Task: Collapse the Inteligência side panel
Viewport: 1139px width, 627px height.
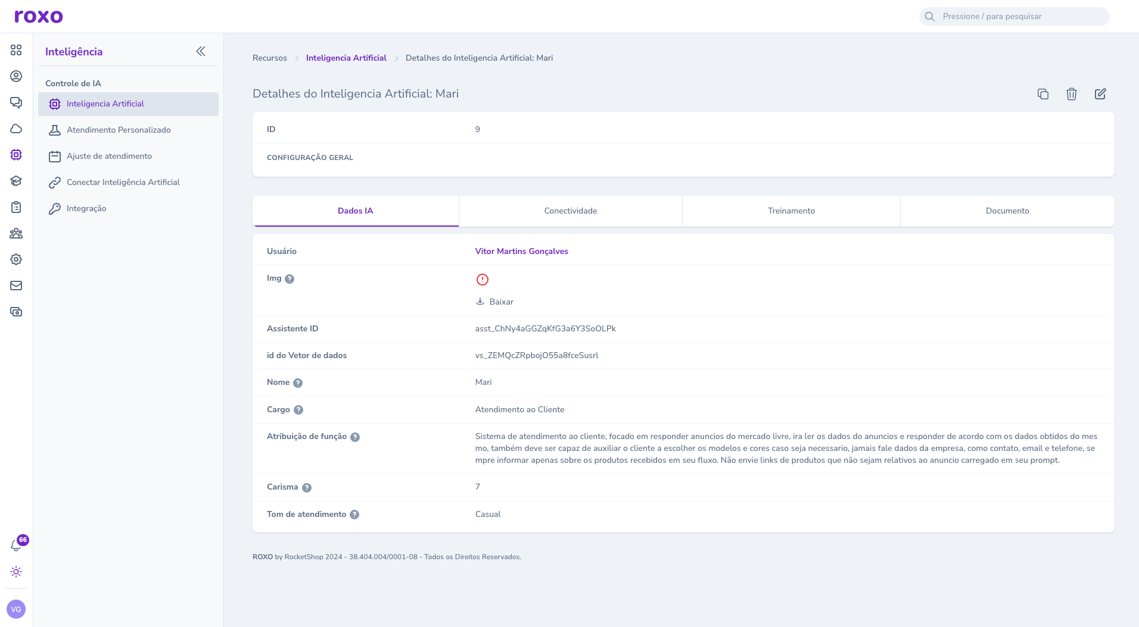Action: coord(201,51)
